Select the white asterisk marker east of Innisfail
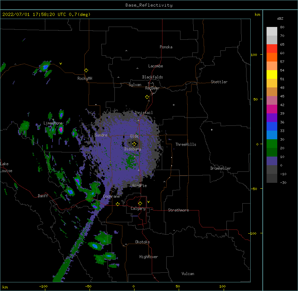This screenshot has height=291, width=298. tap(174, 105)
